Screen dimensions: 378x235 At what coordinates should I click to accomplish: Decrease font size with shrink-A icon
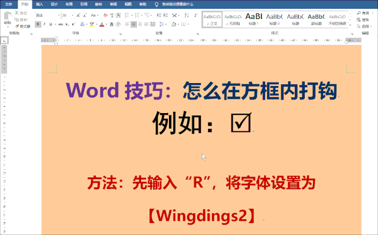click(x=84, y=15)
